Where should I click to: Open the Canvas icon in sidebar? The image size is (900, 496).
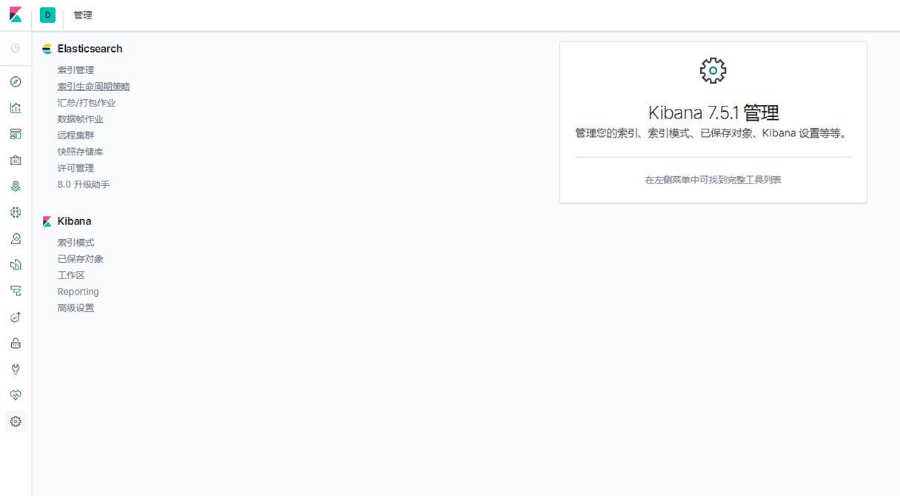(16, 161)
